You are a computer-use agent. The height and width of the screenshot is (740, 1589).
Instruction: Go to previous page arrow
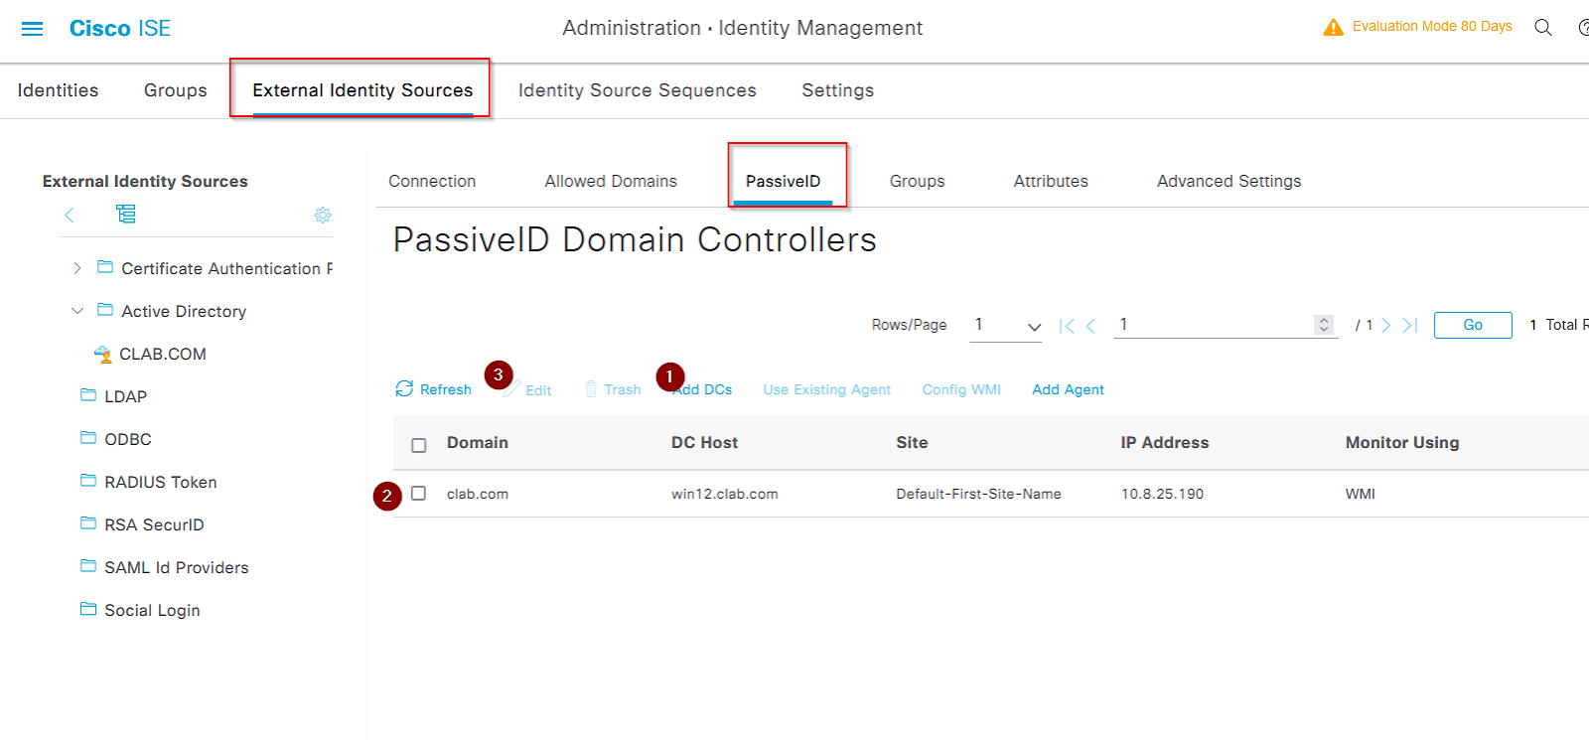pyautogui.click(x=1090, y=326)
